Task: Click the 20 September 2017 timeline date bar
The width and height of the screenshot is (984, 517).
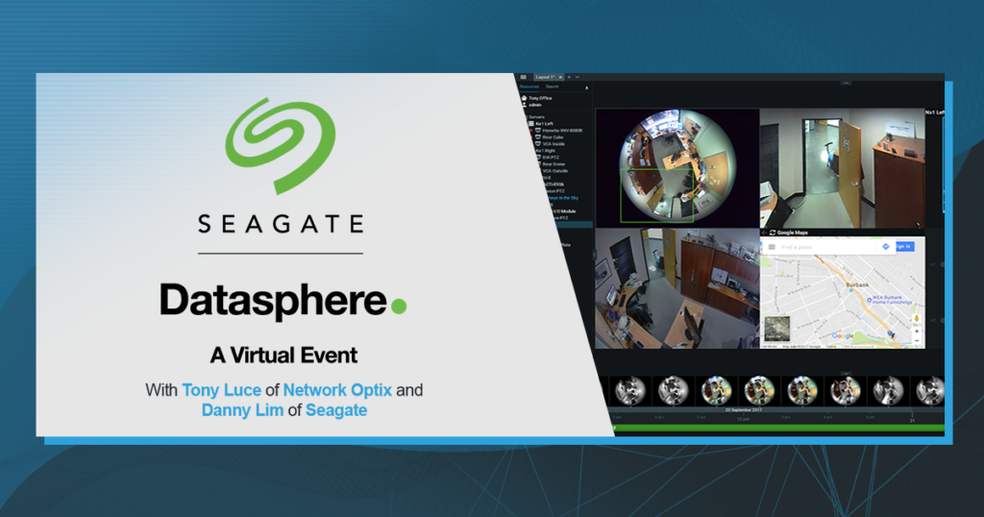Action: (743, 409)
